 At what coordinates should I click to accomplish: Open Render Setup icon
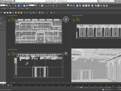tap(96, 6)
